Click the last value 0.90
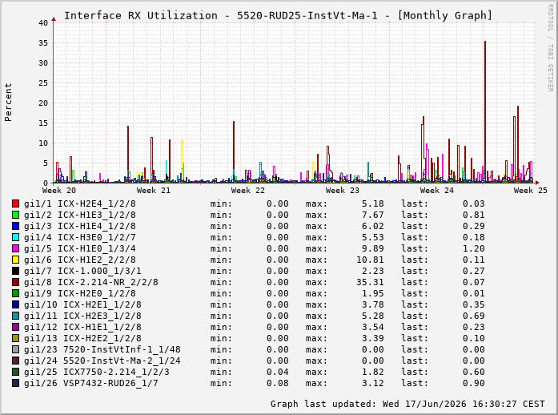Viewport: 558px width, 415px height. (x=474, y=383)
